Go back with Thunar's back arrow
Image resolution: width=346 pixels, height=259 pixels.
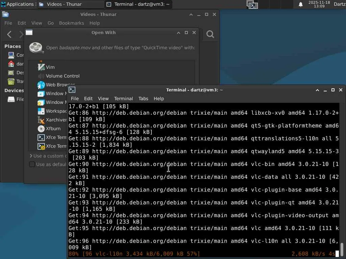click(x=9, y=34)
